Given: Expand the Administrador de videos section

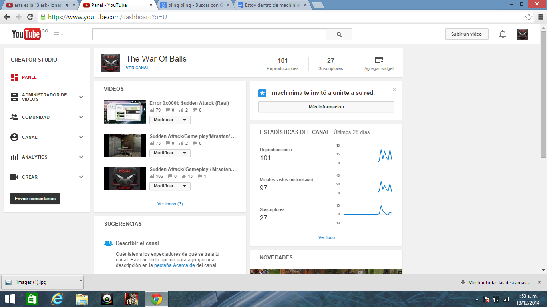Looking at the screenshot, I should click(81, 97).
